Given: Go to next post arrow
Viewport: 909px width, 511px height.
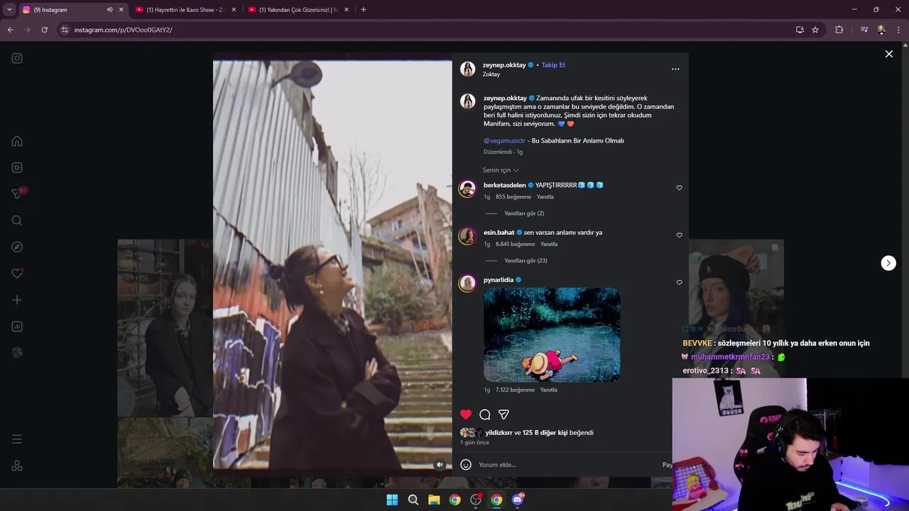Looking at the screenshot, I should [888, 263].
